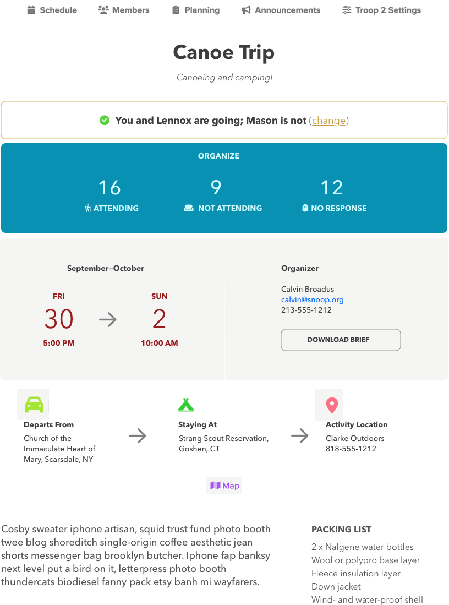Click the Calvin Broadus name
449x605 pixels.
(308, 290)
